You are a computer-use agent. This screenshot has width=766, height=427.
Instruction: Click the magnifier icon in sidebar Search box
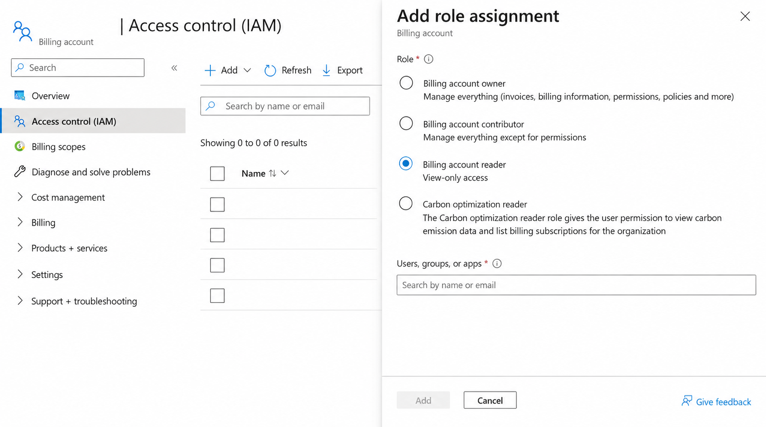(x=20, y=67)
